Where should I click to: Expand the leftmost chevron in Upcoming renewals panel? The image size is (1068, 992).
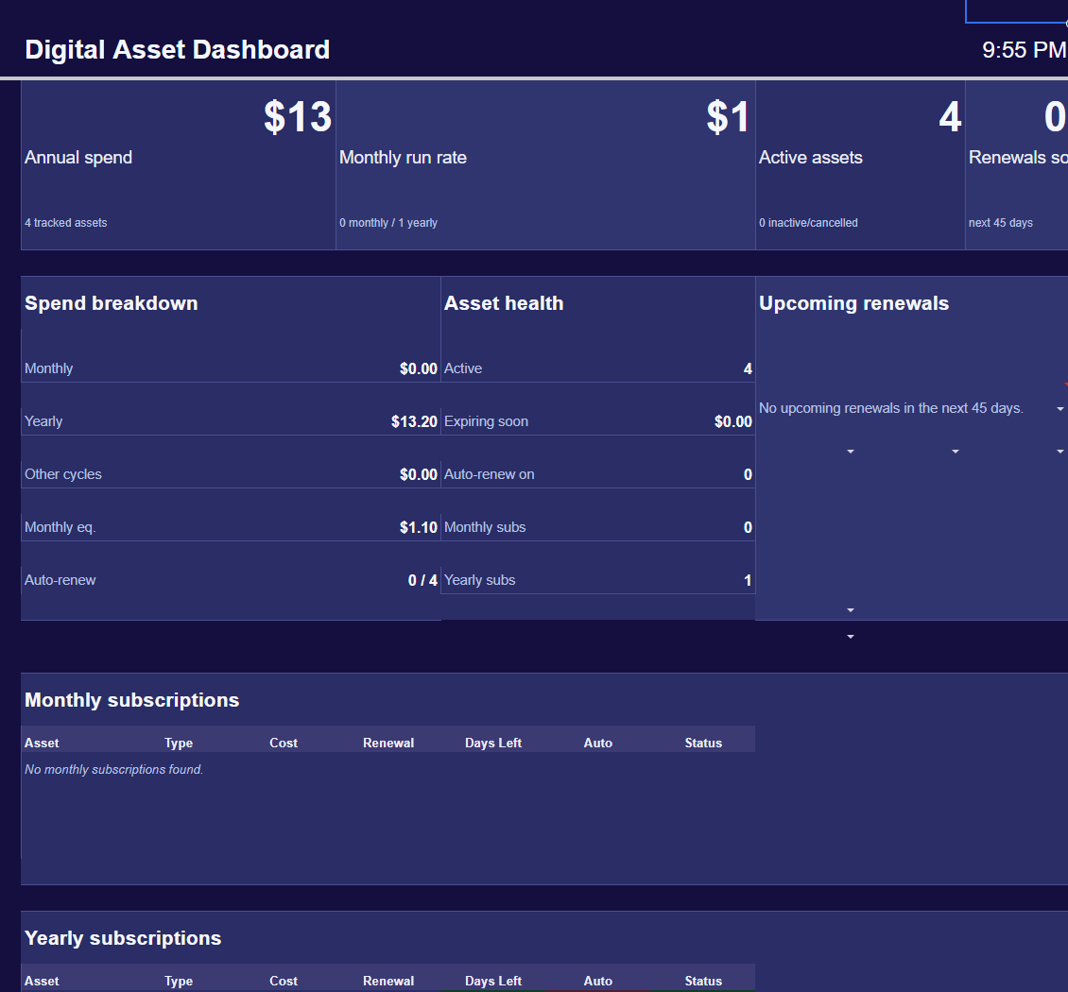850,452
